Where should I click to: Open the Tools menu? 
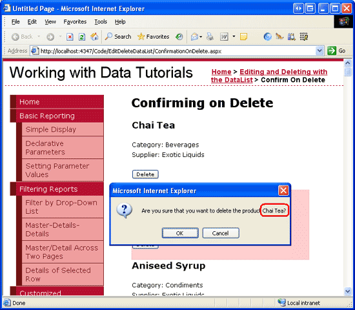[x=101, y=22]
